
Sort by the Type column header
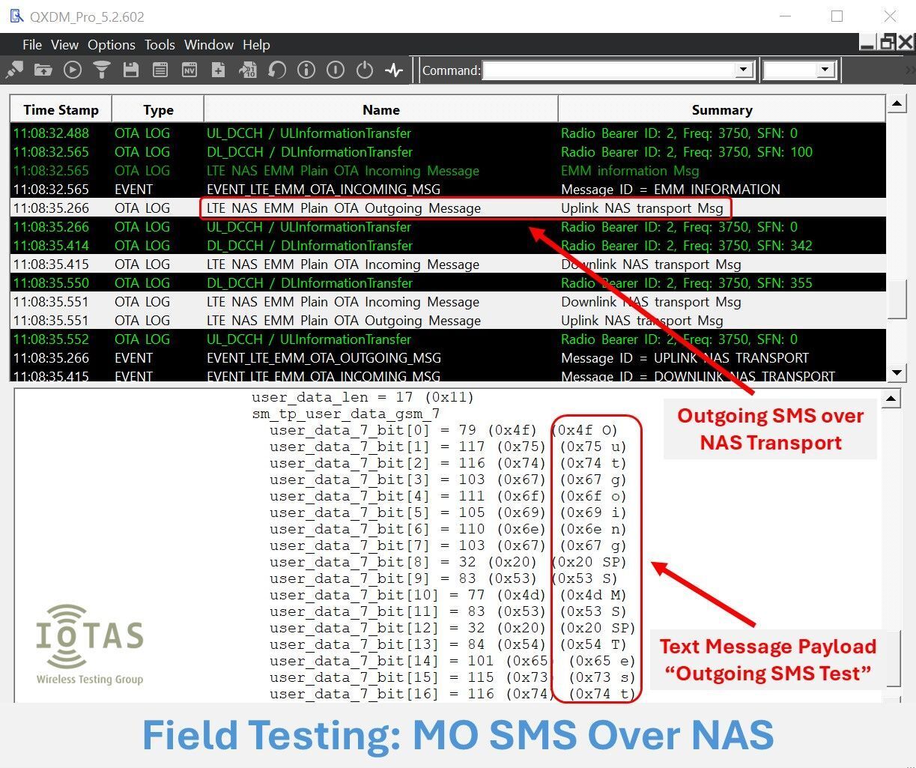click(x=158, y=109)
